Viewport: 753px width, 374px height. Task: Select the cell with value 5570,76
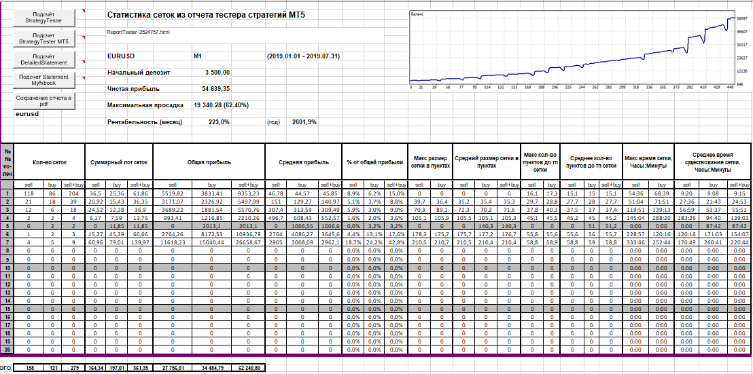[248, 208]
